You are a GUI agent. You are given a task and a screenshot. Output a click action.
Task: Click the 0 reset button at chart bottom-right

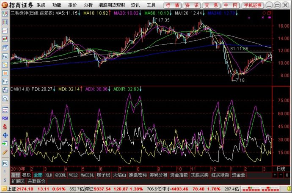287,175
